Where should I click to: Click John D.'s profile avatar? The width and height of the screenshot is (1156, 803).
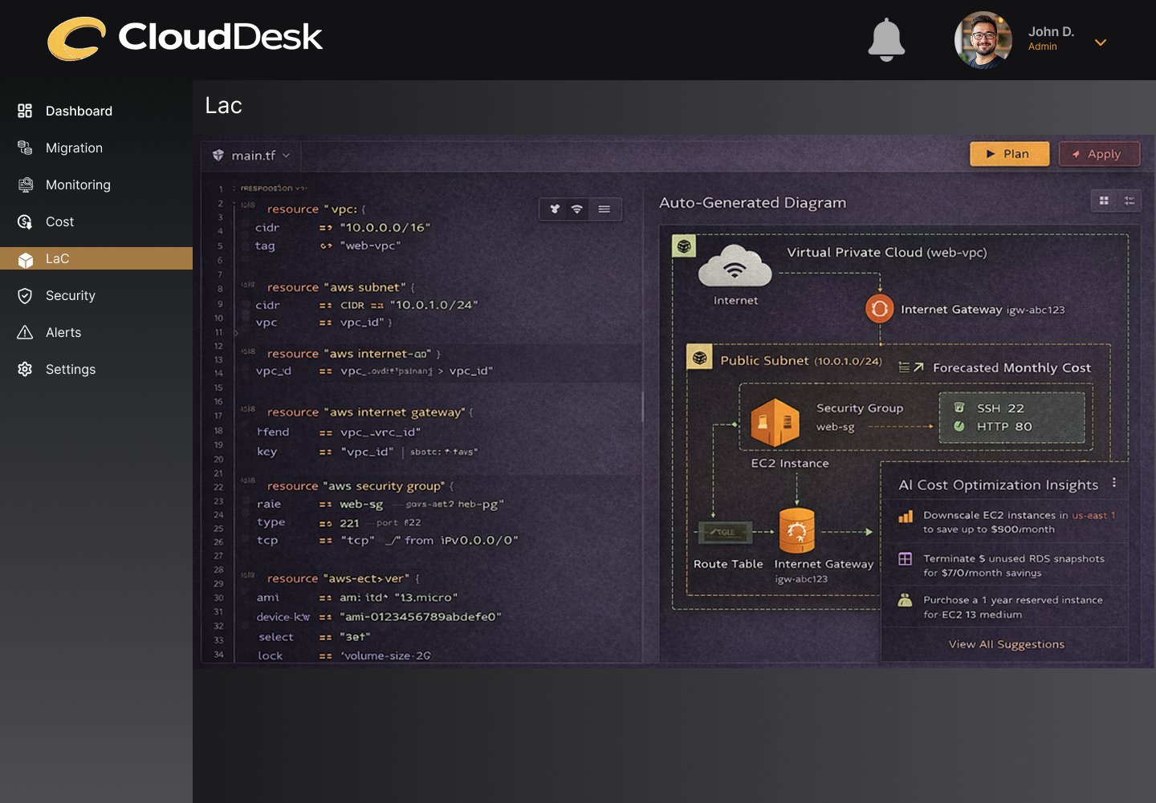pyautogui.click(x=983, y=40)
